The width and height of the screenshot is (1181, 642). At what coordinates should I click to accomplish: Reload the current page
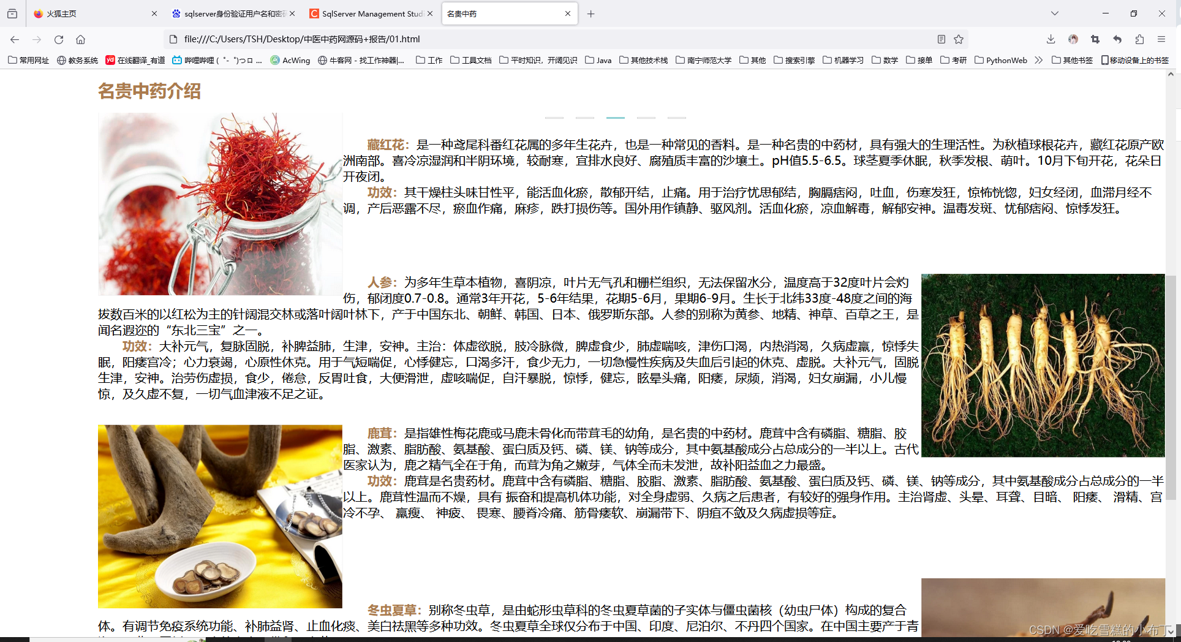click(x=59, y=39)
